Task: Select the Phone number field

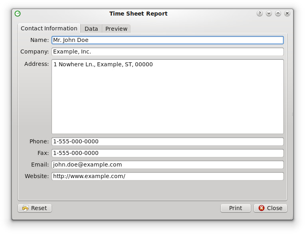Action: point(168,141)
